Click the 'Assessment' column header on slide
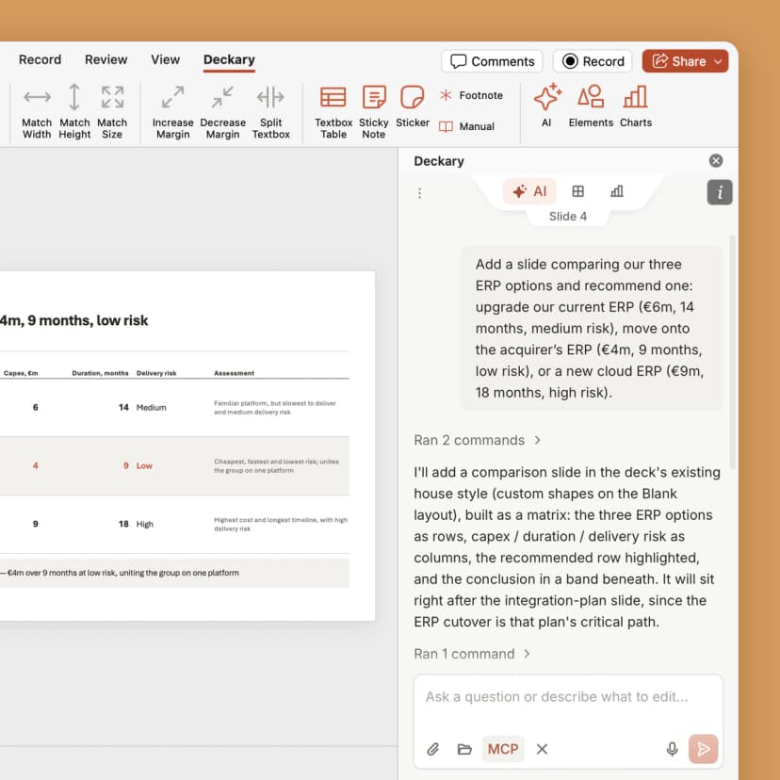Viewport: 780px width, 780px height. click(x=234, y=373)
